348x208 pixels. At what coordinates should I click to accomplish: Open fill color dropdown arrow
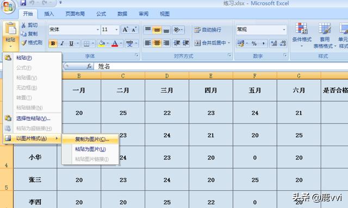coord(108,43)
